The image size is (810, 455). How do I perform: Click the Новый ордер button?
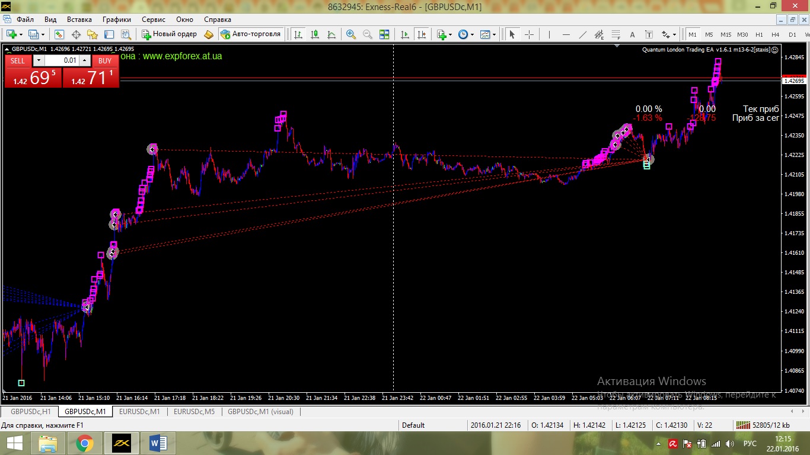[x=169, y=34]
